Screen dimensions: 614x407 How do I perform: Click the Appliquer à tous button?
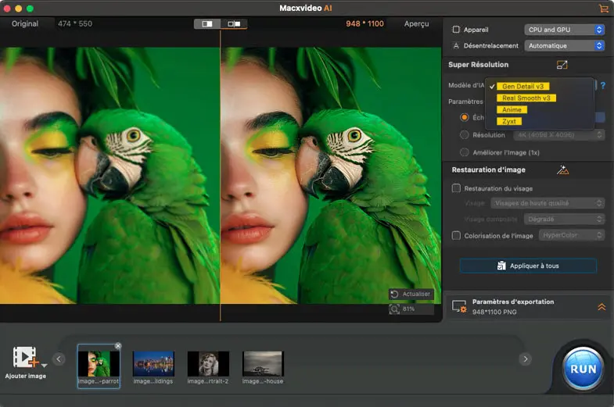[x=528, y=266]
